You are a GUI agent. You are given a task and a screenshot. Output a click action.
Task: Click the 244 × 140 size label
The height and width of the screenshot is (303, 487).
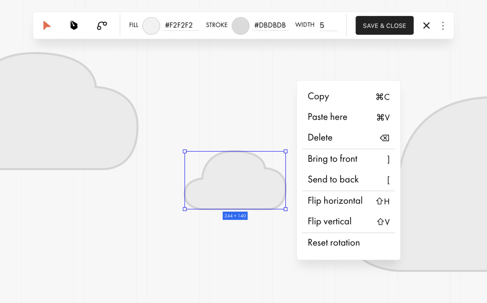click(235, 216)
